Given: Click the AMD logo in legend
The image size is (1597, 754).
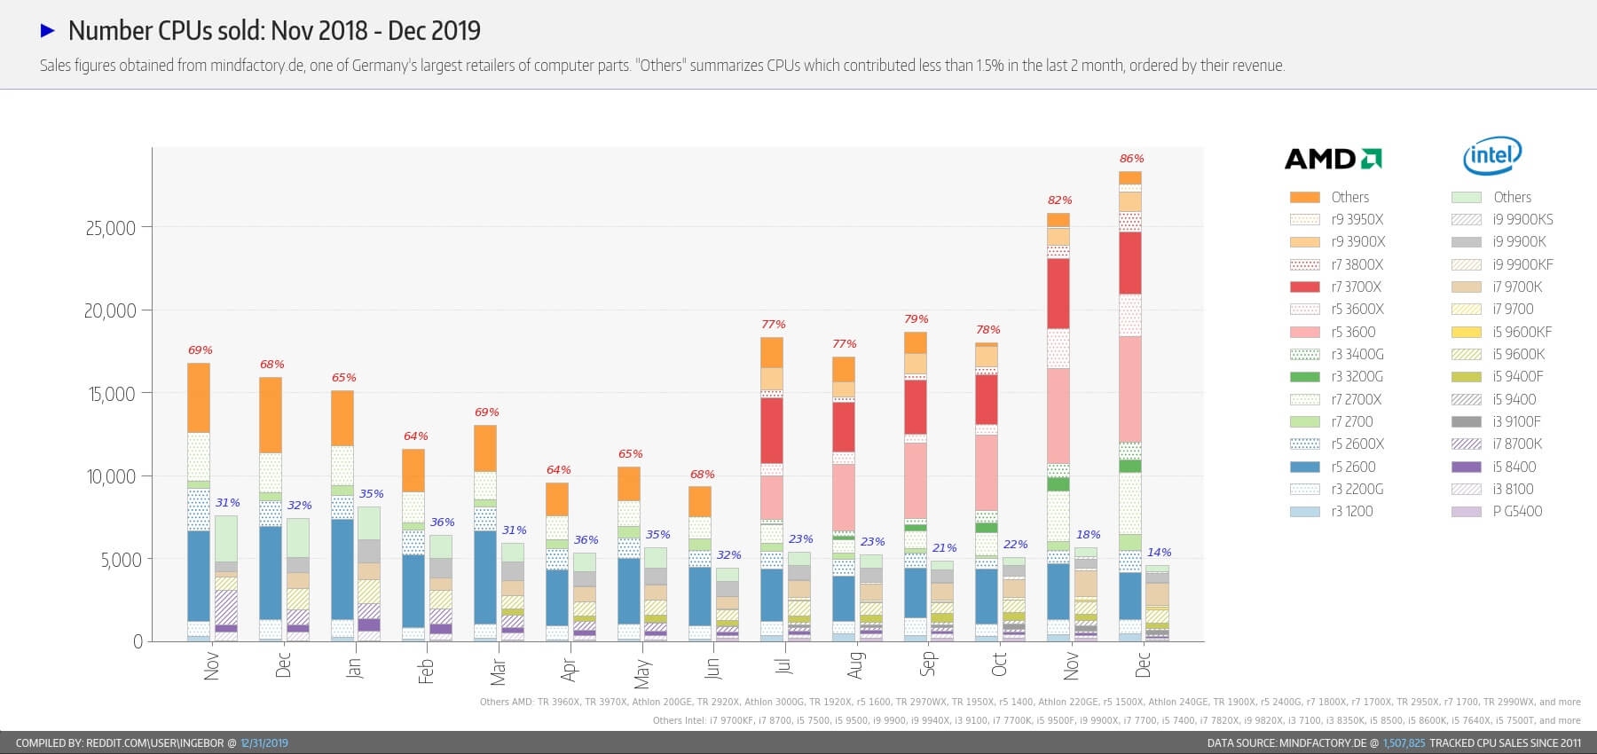Looking at the screenshot, I should 1333,159.
